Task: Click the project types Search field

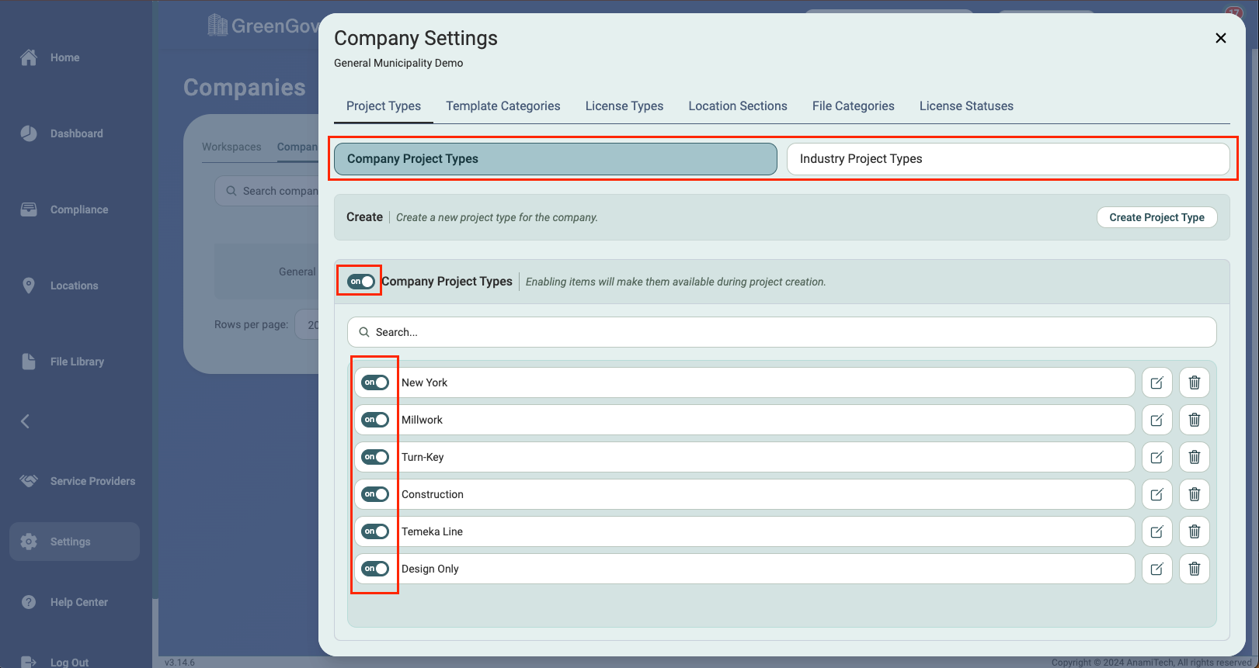Action: coord(781,332)
